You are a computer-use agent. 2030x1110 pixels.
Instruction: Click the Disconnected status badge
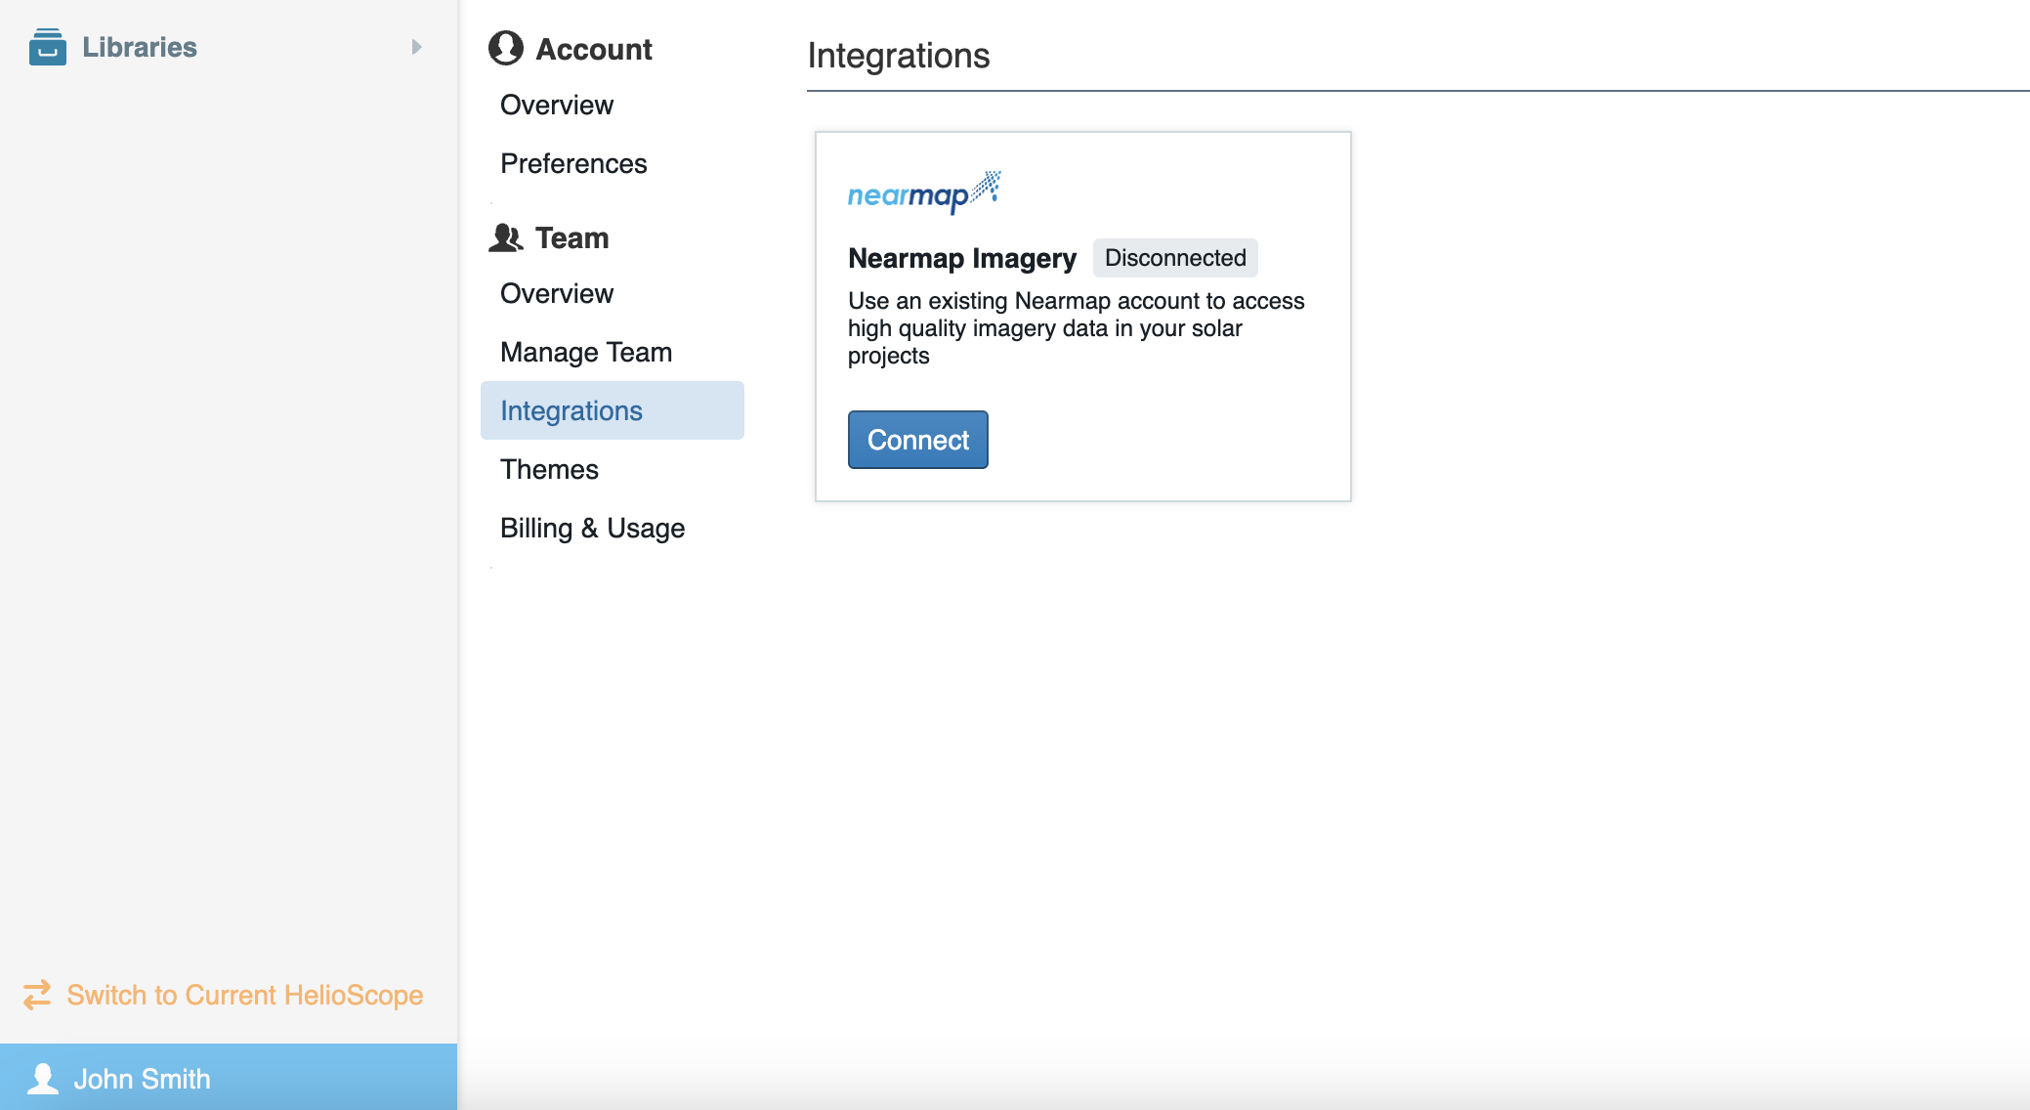[1175, 258]
